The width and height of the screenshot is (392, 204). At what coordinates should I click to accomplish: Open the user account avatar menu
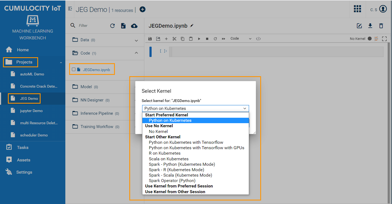click(x=383, y=9)
